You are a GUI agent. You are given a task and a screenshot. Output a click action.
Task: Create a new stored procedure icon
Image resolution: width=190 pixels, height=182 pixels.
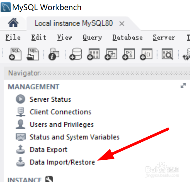pyautogui.click(x=128, y=54)
